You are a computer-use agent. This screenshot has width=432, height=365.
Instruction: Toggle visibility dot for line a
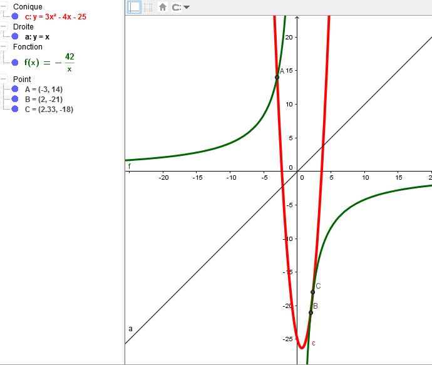click(15, 37)
